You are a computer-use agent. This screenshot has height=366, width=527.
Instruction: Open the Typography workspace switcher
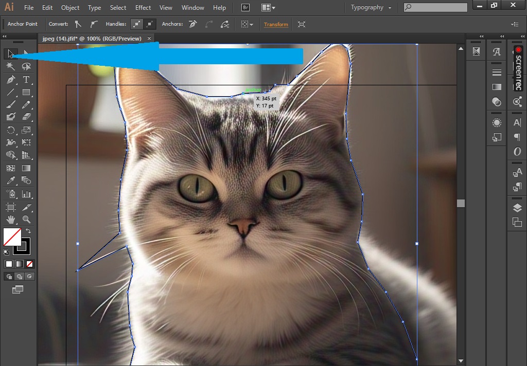click(371, 7)
